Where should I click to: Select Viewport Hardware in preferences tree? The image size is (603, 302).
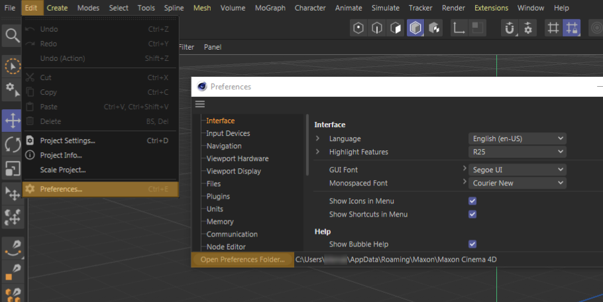(238, 159)
